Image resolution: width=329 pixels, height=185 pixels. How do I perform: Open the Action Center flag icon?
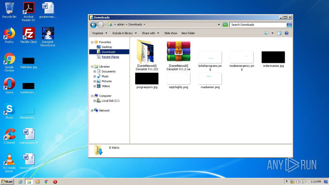(x=305, y=182)
